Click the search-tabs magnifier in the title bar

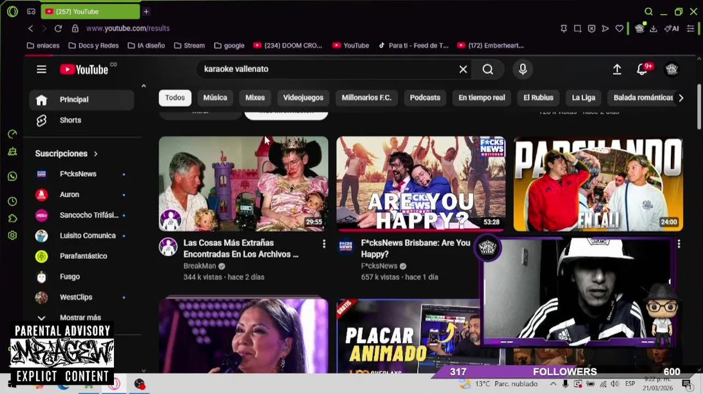pos(649,11)
